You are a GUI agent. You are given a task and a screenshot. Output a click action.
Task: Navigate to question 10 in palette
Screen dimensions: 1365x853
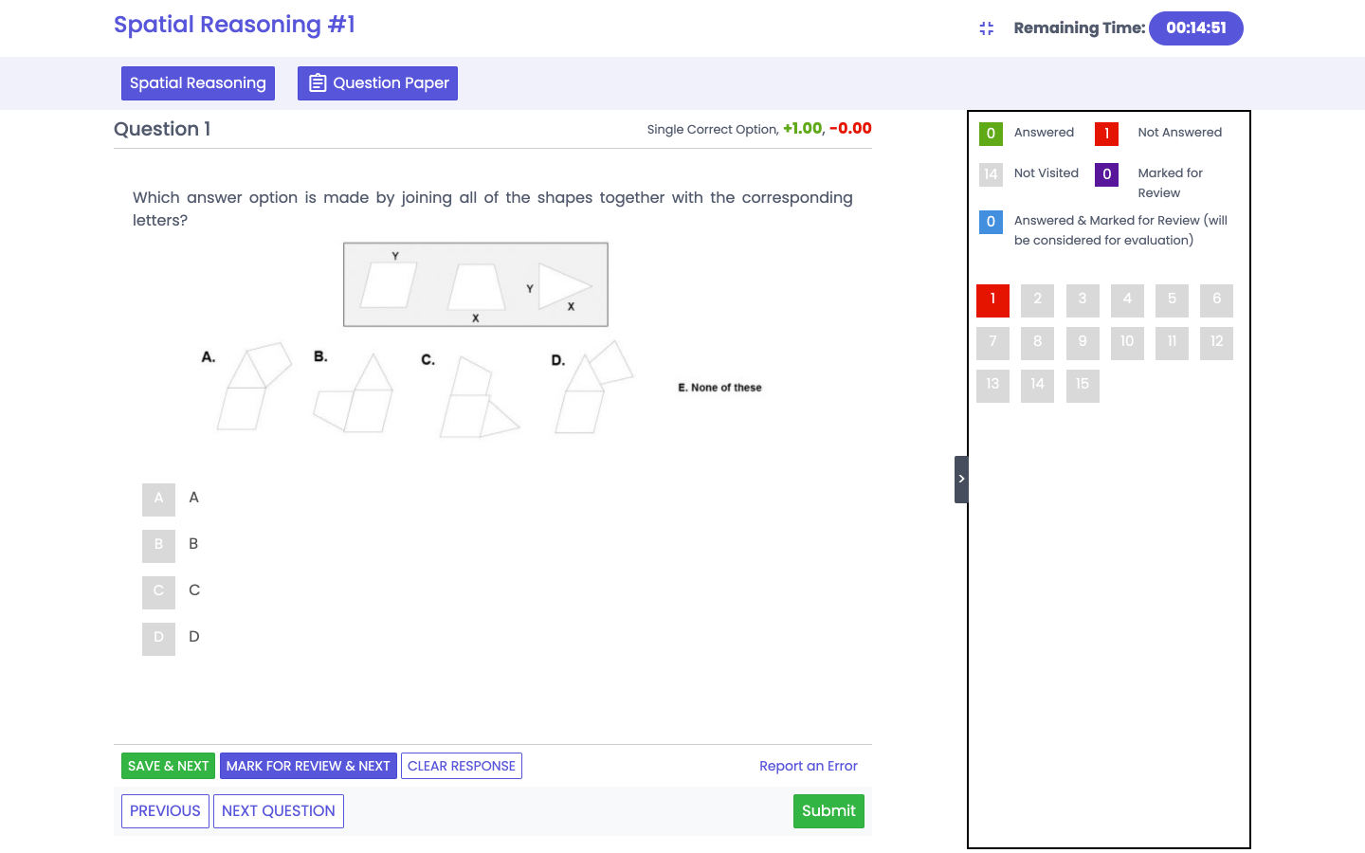click(1127, 343)
